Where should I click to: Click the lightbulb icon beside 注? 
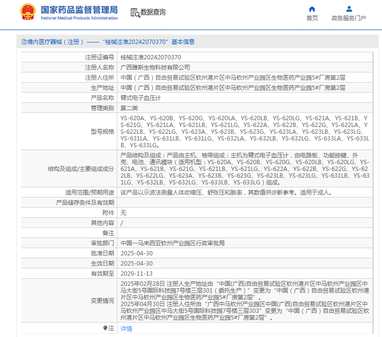point(105,328)
